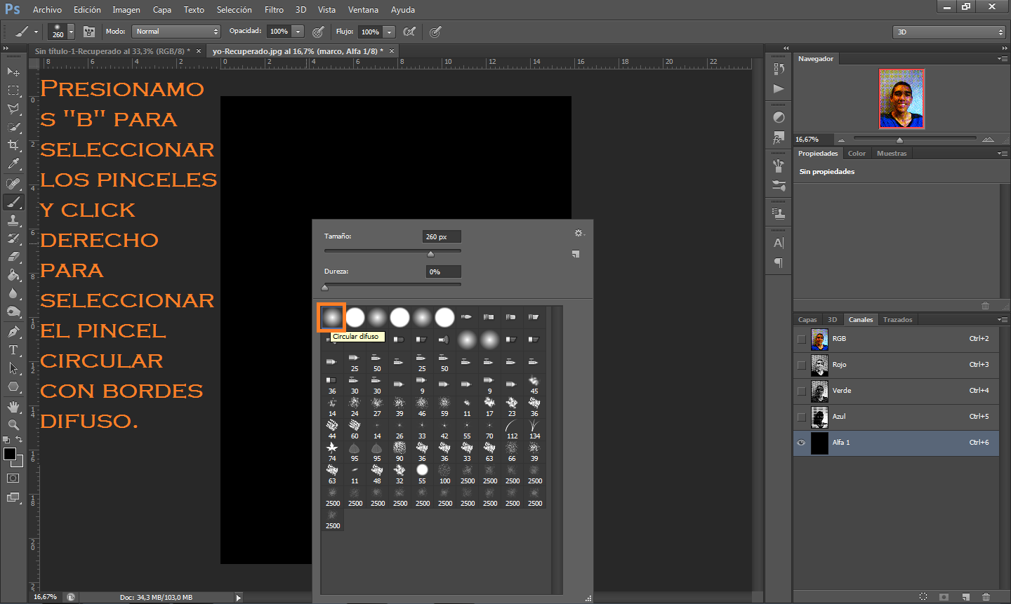Select the Path Selection tool
The image size is (1011, 604).
pos(13,368)
